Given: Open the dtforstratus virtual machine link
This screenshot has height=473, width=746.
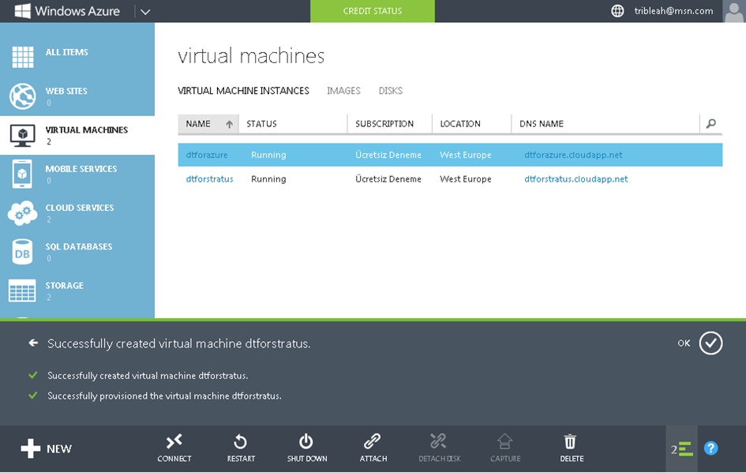Looking at the screenshot, I should 210,179.
